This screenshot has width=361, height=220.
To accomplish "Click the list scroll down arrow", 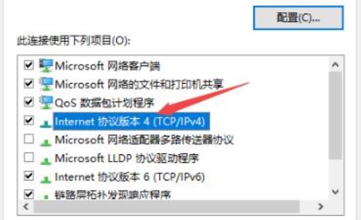I will (335, 192).
